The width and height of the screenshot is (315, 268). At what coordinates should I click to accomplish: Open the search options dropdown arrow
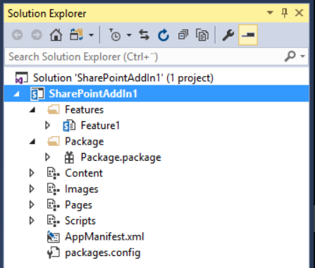(x=303, y=56)
